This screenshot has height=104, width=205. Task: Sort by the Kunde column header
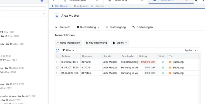coord(111,56)
